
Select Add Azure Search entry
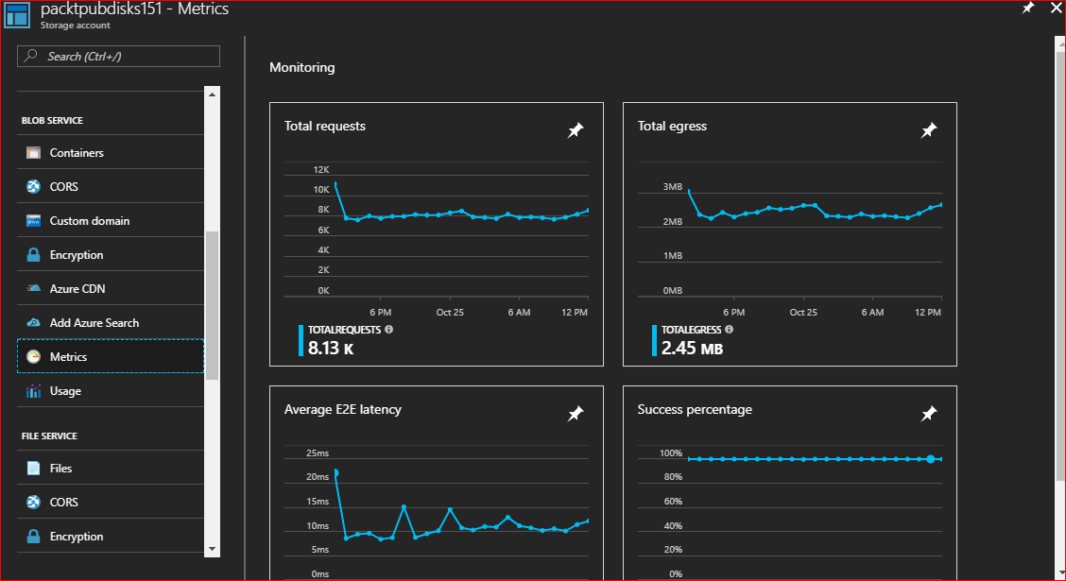point(111,322)
